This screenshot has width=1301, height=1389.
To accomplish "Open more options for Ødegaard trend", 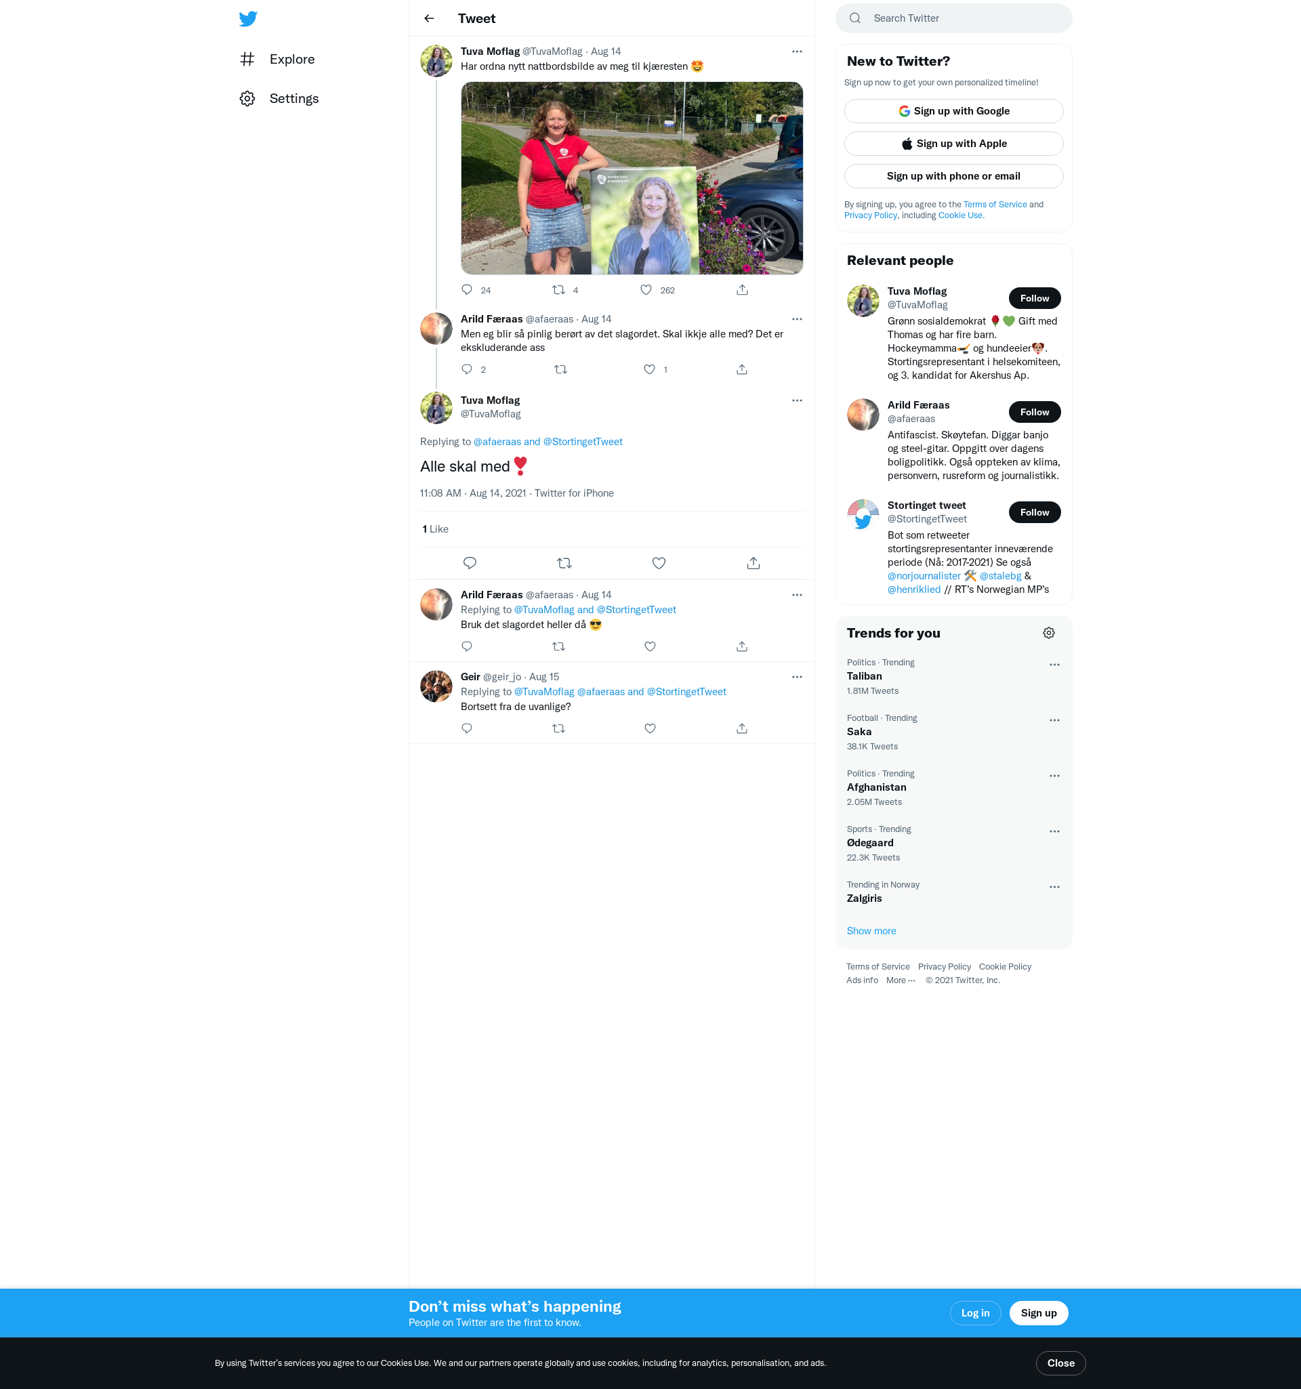I will pos(1054,831).
